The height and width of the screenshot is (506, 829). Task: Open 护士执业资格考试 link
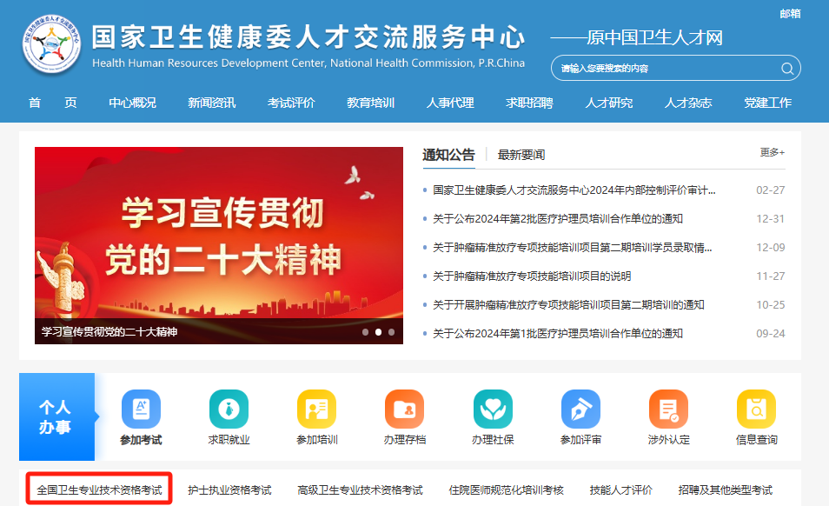pos(229,490)
